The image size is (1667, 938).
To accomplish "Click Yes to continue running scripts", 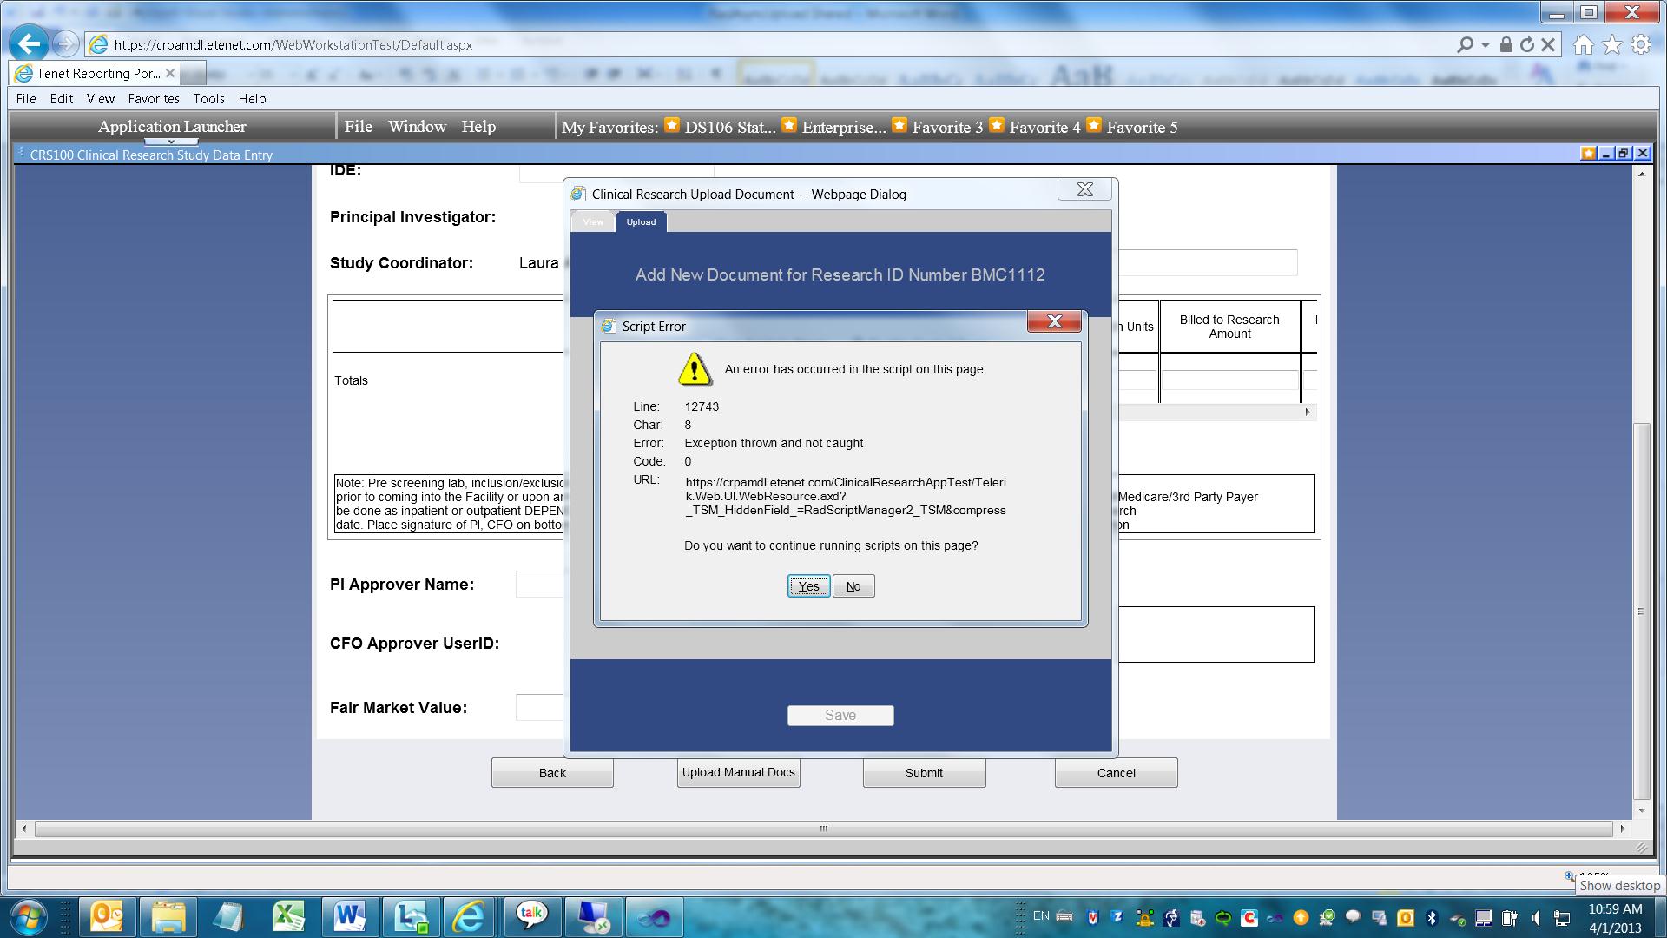I will (808, 586).
